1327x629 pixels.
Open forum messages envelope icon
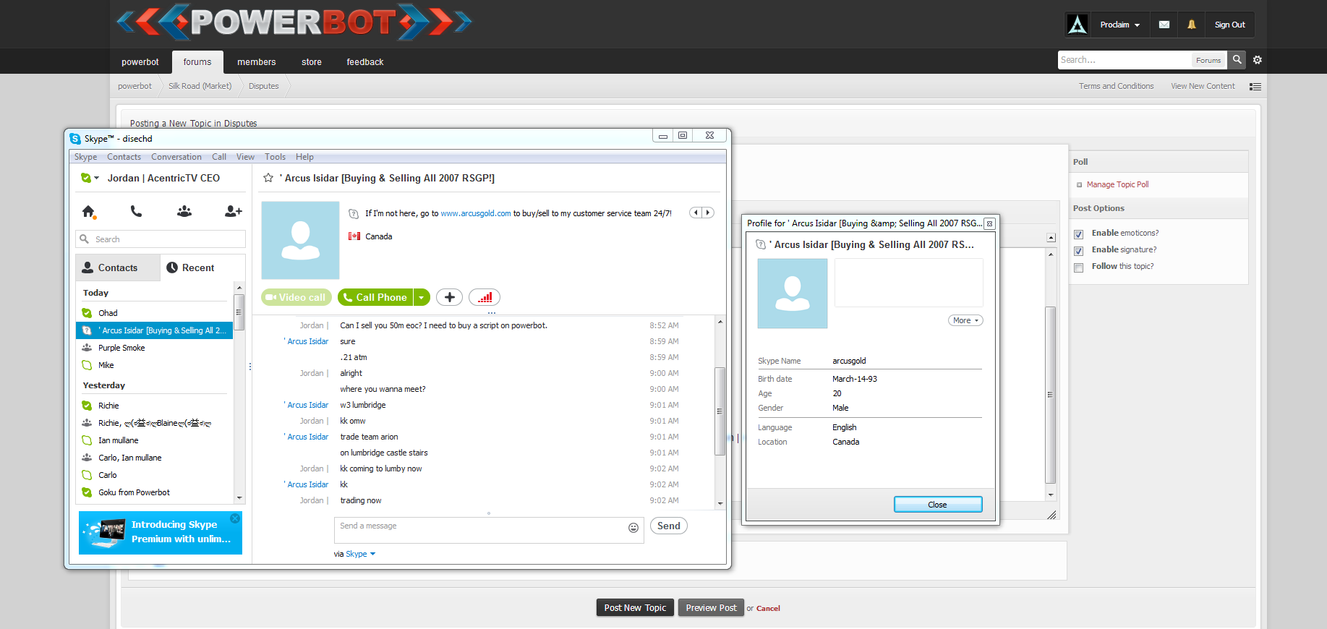[x=1164, y=25]
